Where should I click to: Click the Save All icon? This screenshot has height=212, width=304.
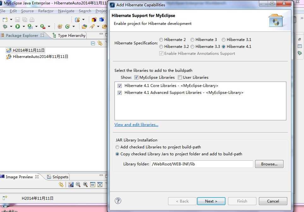click(25, 20)
